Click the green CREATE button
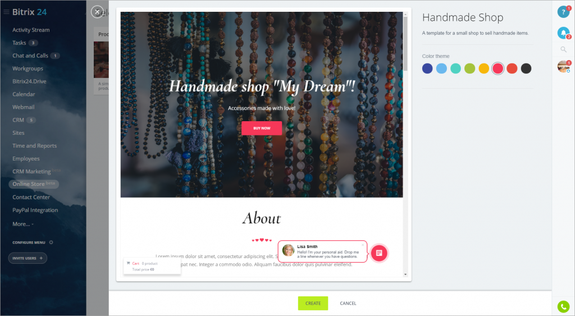Screen dimensions: 575x316 coord(313,303)
